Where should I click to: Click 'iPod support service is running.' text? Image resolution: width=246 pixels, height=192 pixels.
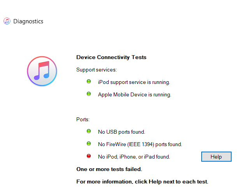pyautogui.click(x=134, y=82)
